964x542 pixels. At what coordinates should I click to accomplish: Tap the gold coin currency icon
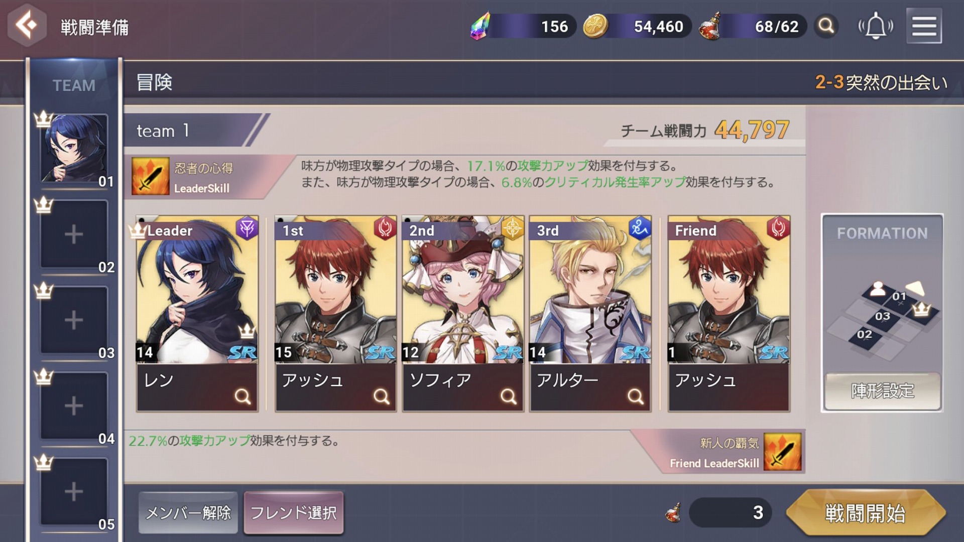click(595, 26)
